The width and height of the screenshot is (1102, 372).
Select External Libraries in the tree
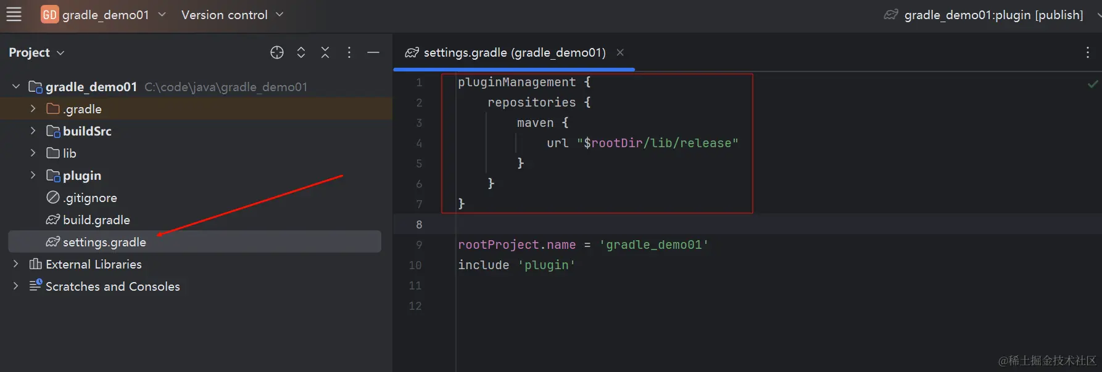[94, 264]
